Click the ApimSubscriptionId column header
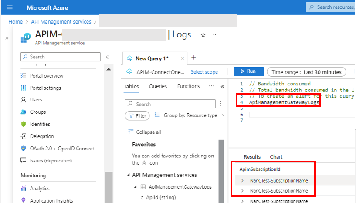The width and height of the screenshot is (356, 203). pyautogui.click(x=260, y=169)
